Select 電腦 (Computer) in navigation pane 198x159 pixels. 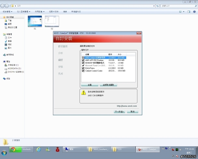click(x=8, y=61)
